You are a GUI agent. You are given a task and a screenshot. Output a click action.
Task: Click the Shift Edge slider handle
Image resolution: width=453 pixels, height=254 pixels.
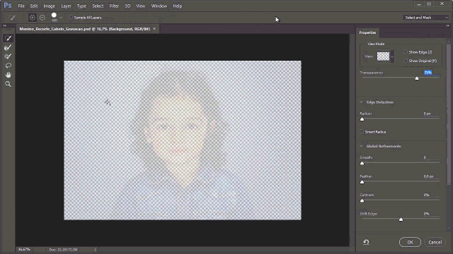(401, 219)
